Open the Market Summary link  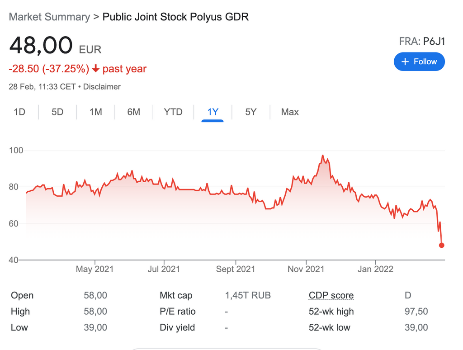coord(49,17)
